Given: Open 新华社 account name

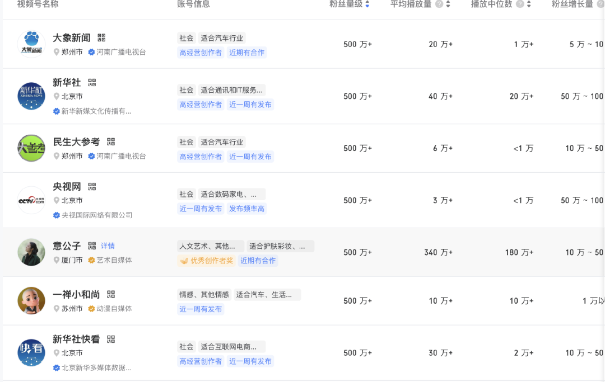Looking at the screenshot, I should [67, 82].
